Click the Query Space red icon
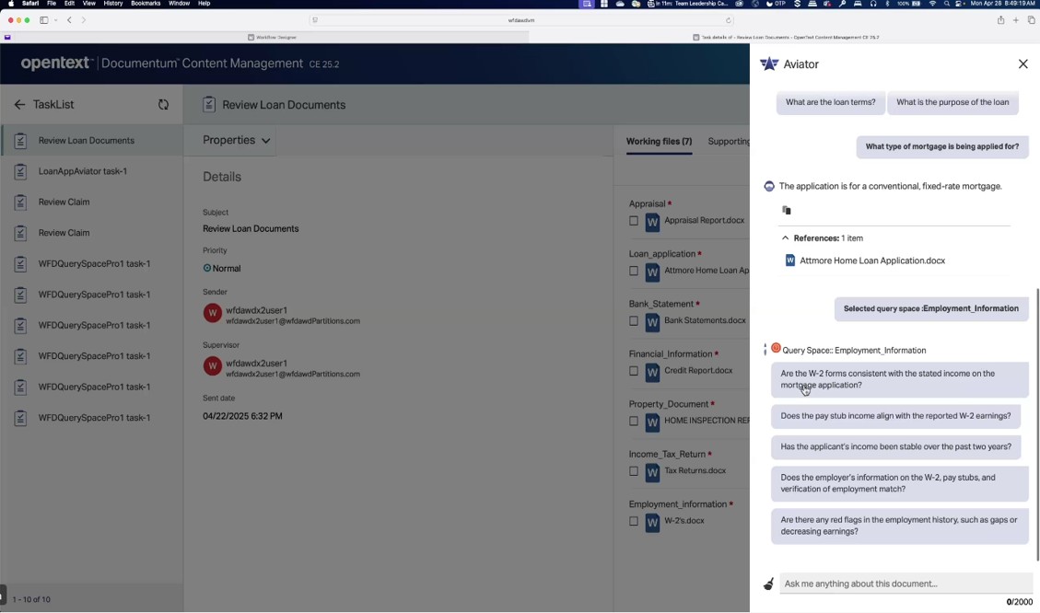 point(776,349)
